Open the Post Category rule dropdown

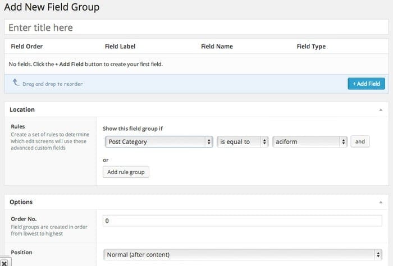click(159, 142)
